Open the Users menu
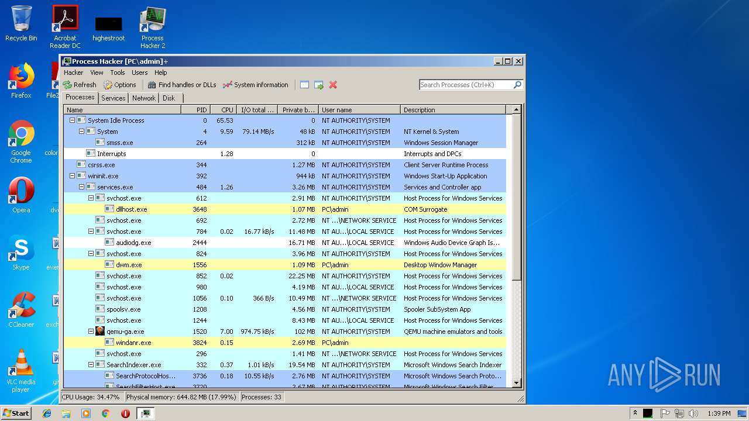 tap(139, 73)
